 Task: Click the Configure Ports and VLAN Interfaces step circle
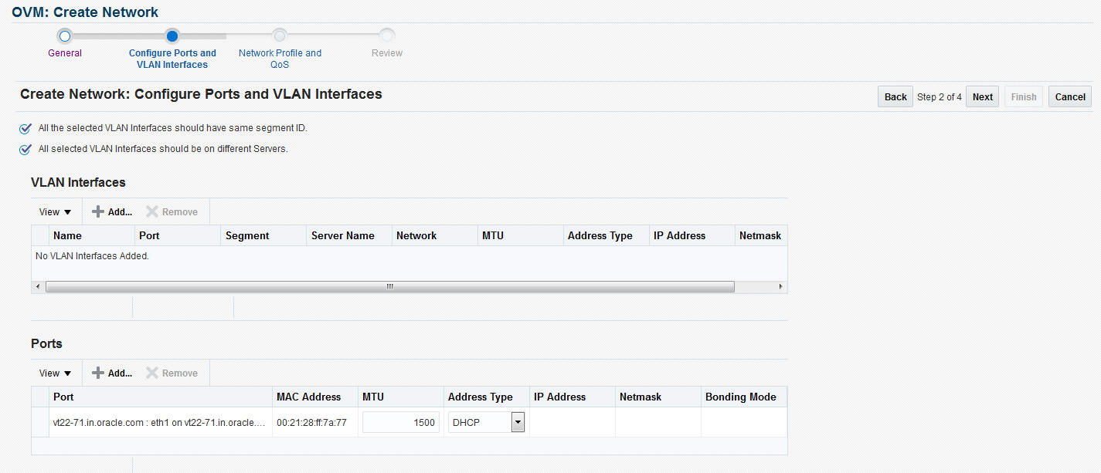tap(172, 35)
